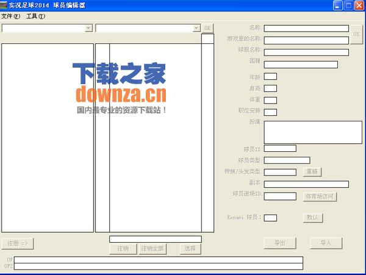Click the 重链 button

tap(312, 172)
